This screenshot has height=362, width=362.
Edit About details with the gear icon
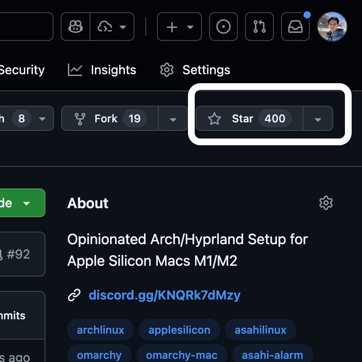pos(326,203)
